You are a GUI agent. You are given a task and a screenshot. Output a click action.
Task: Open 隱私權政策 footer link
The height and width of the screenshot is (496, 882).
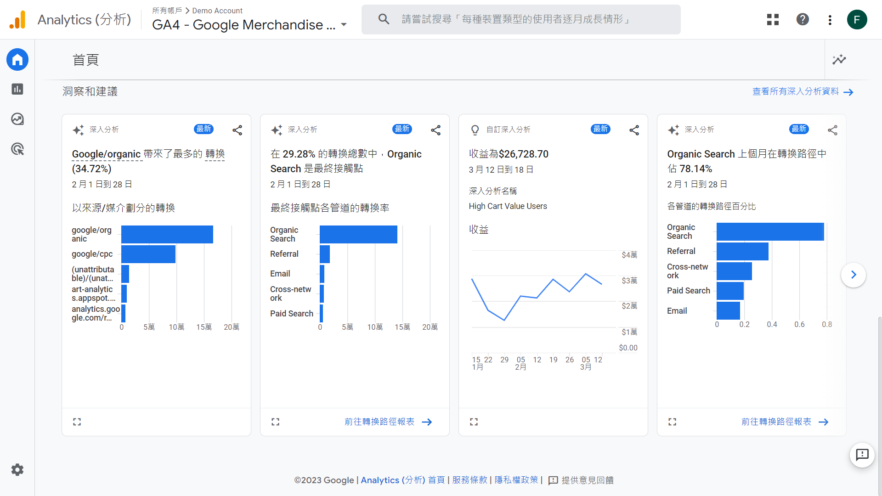(516, 480)
